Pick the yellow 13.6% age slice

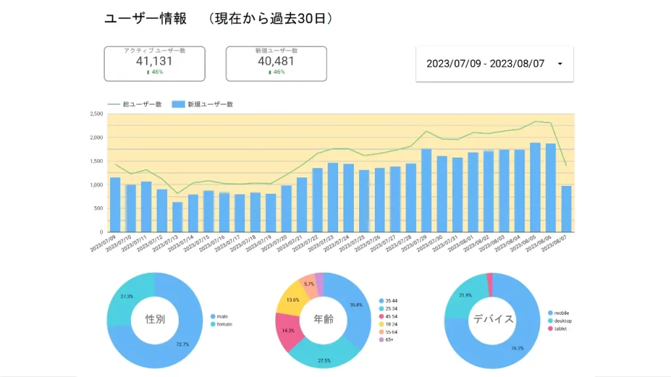tap(291, 303)
